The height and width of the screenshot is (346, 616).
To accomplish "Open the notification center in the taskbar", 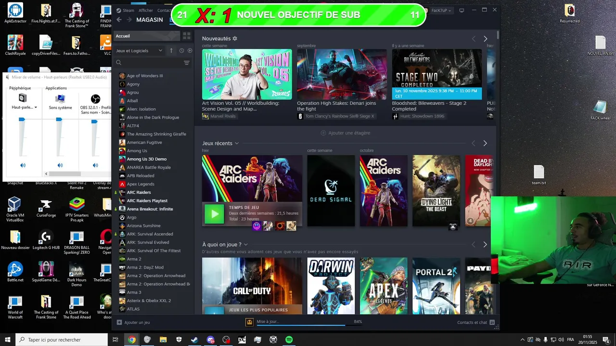I will (606, 340).
